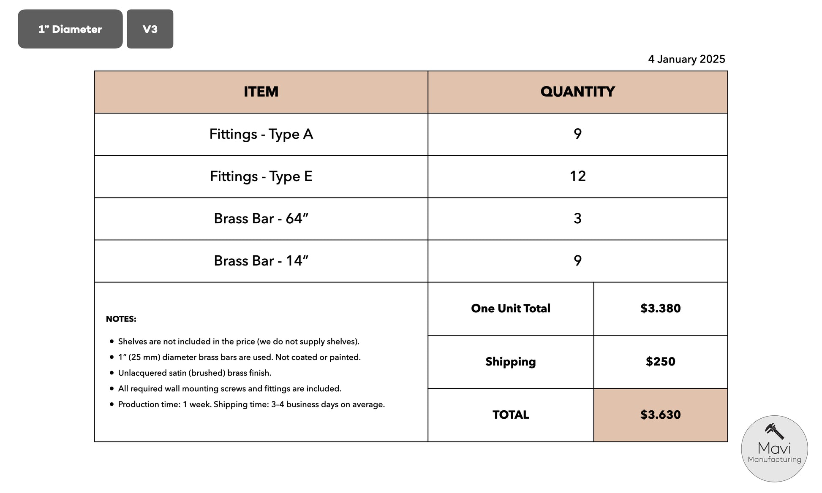The width and height of the screenshot is (822, 493).
Task: Click the quantity value 3
Action: pyautogui.click(x=577, y=219)
